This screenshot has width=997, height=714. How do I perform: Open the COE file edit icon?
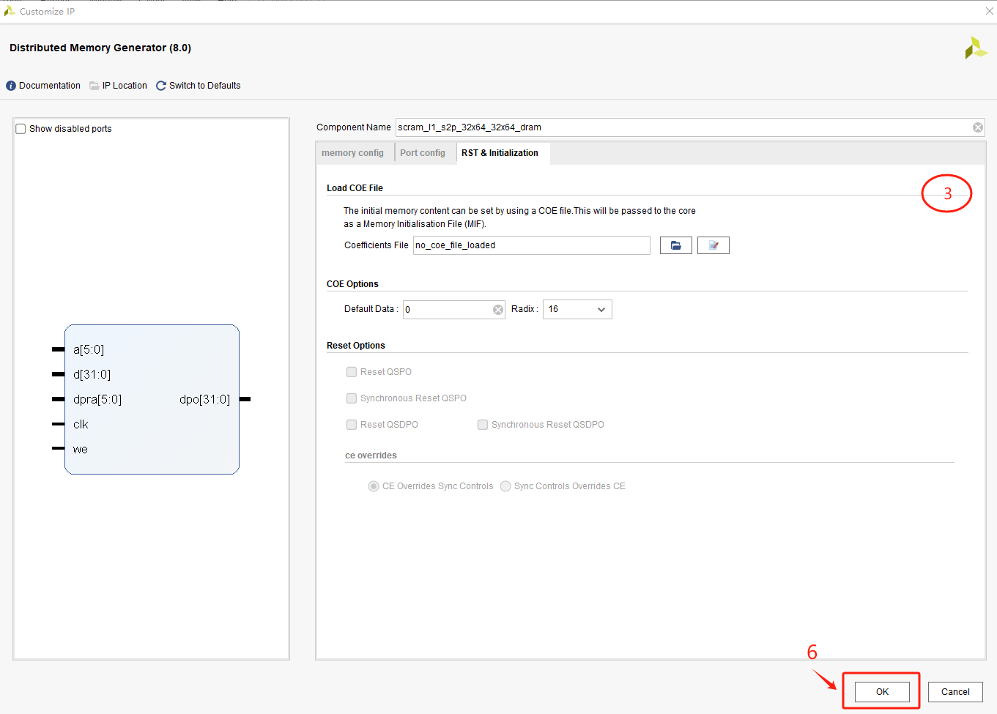[x=713, y=245]
